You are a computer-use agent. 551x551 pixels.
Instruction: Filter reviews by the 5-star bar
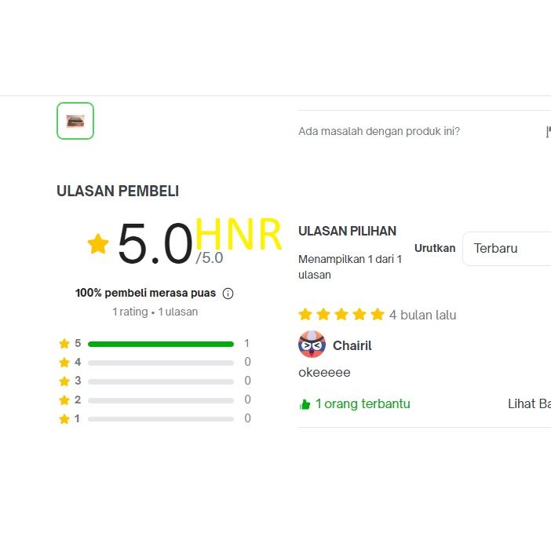point(161,344)
